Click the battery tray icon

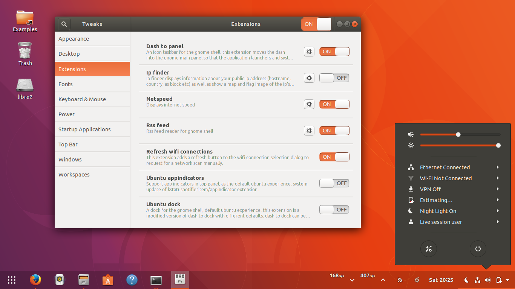coord(499,280)
